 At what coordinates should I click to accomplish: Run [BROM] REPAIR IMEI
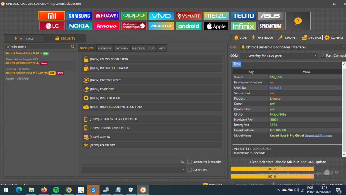click(152, 145)
